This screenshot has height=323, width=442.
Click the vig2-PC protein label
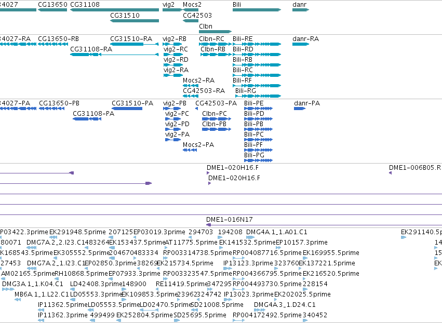pyautogui.click(x=177, y=114)
